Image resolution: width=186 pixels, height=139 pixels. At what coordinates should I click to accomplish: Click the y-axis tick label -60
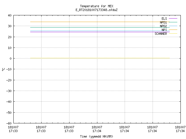point(9,123)
